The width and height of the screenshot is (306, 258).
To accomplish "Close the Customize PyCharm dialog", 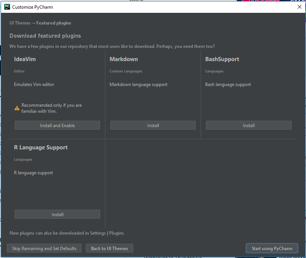I will click(x=299, y=7).
